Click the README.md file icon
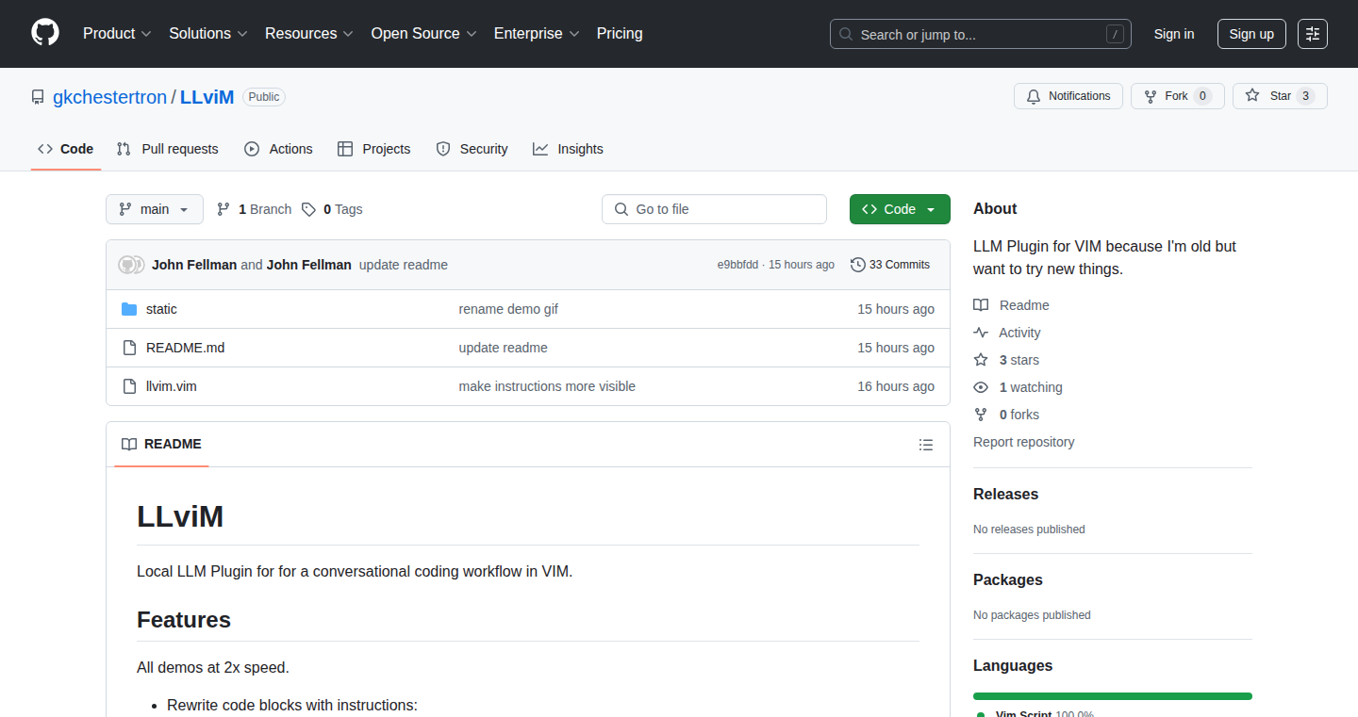This screenshot has height=717, width=1358. [129, 348]
